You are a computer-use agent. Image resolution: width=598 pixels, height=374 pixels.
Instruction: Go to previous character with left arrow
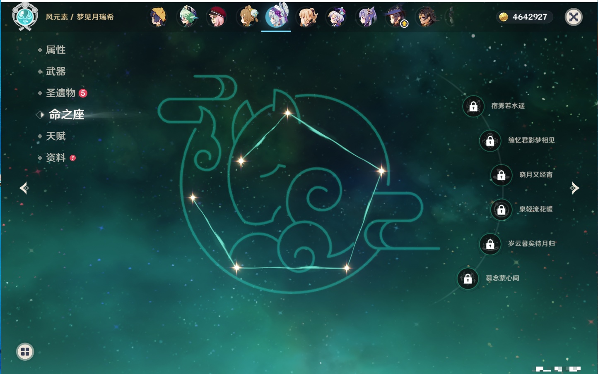24,188
